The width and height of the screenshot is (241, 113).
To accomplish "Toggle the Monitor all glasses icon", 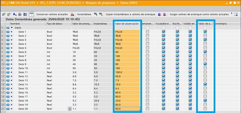I will click(31, 14).
